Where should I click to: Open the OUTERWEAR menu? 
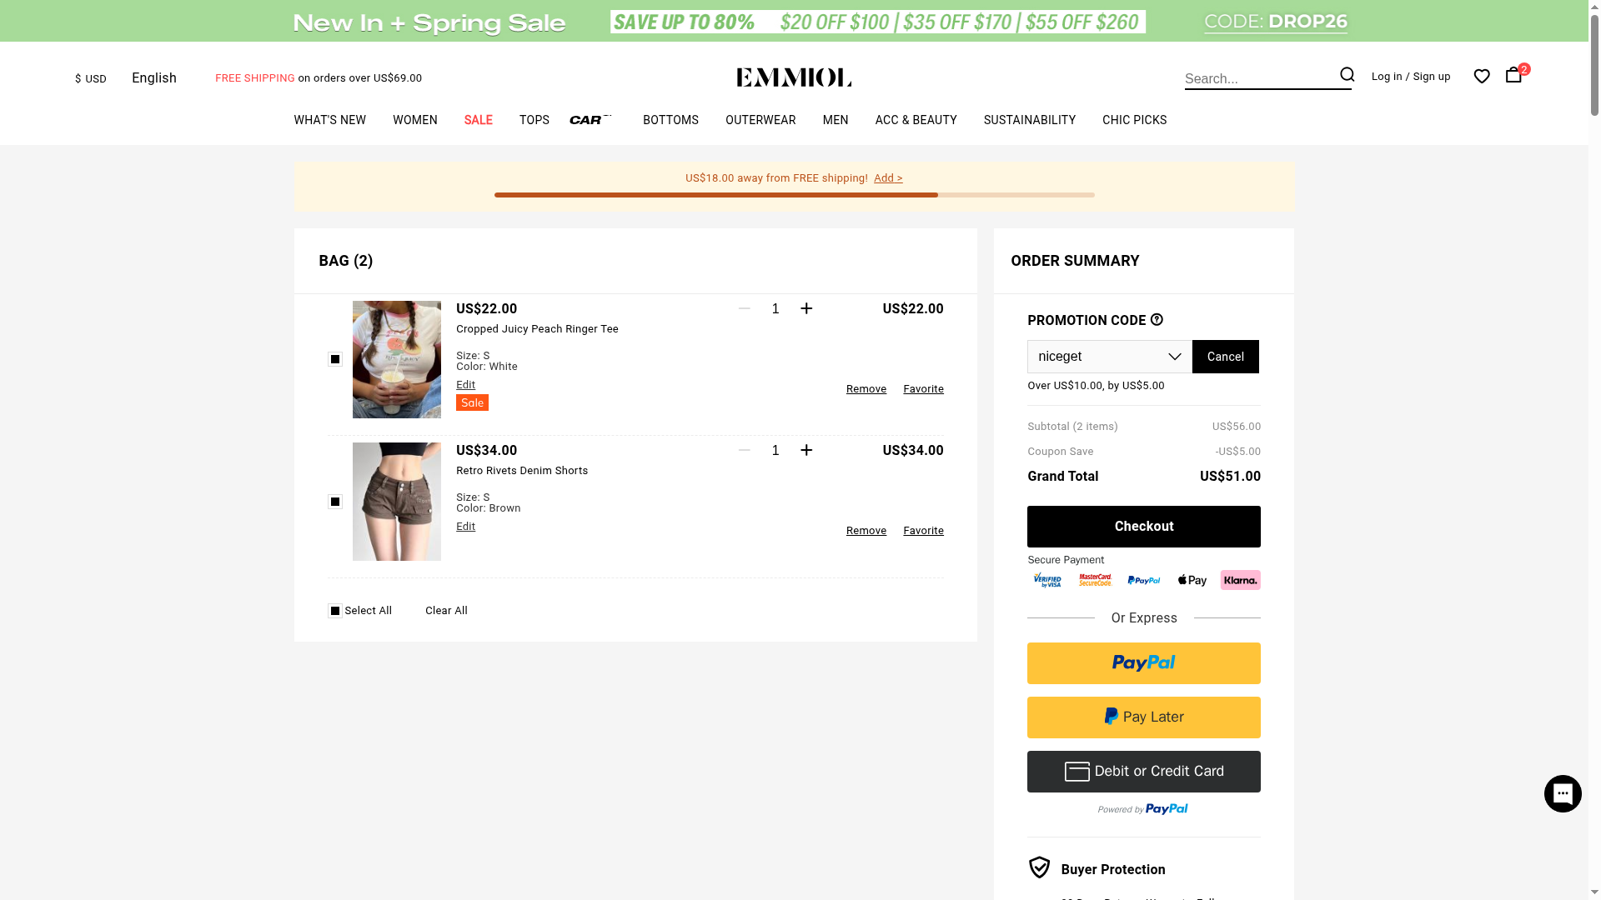click(x=760, y=120)
